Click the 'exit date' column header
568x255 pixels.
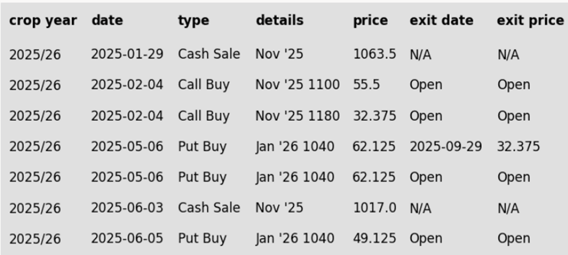coord(441,21)
